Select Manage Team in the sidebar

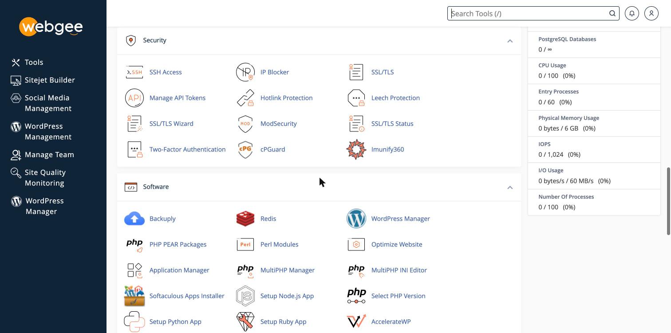coord(43,155)
